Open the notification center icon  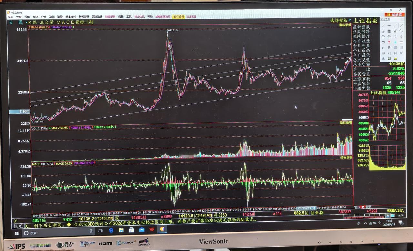[x=401, y=223]
